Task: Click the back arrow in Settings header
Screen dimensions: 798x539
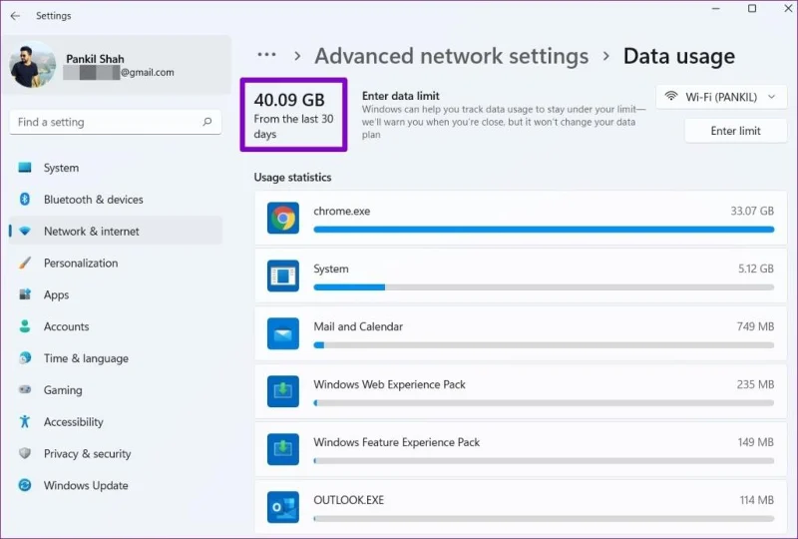Action: click(x=15, y=16)
